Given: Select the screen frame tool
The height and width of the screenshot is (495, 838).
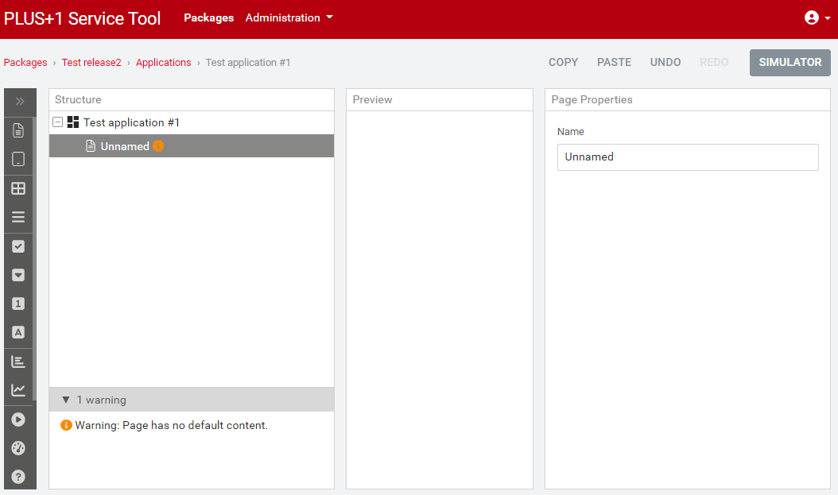Looking at the screenshot, I should pos(19,159).
